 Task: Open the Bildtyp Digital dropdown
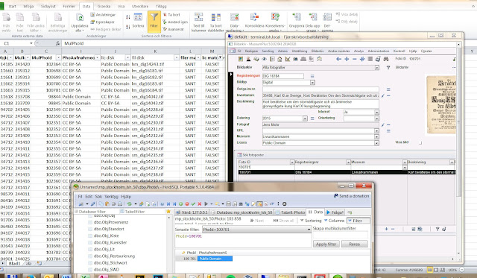312,83
